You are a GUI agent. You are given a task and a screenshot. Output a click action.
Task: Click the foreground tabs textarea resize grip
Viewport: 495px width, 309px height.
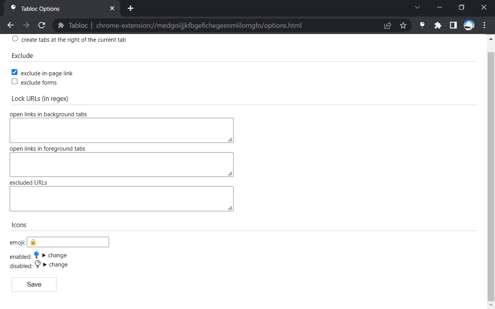230,174
